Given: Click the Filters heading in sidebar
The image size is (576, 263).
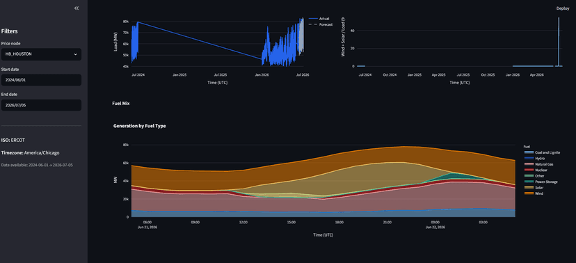Looking at the screenshot, I should coord(9,31).
